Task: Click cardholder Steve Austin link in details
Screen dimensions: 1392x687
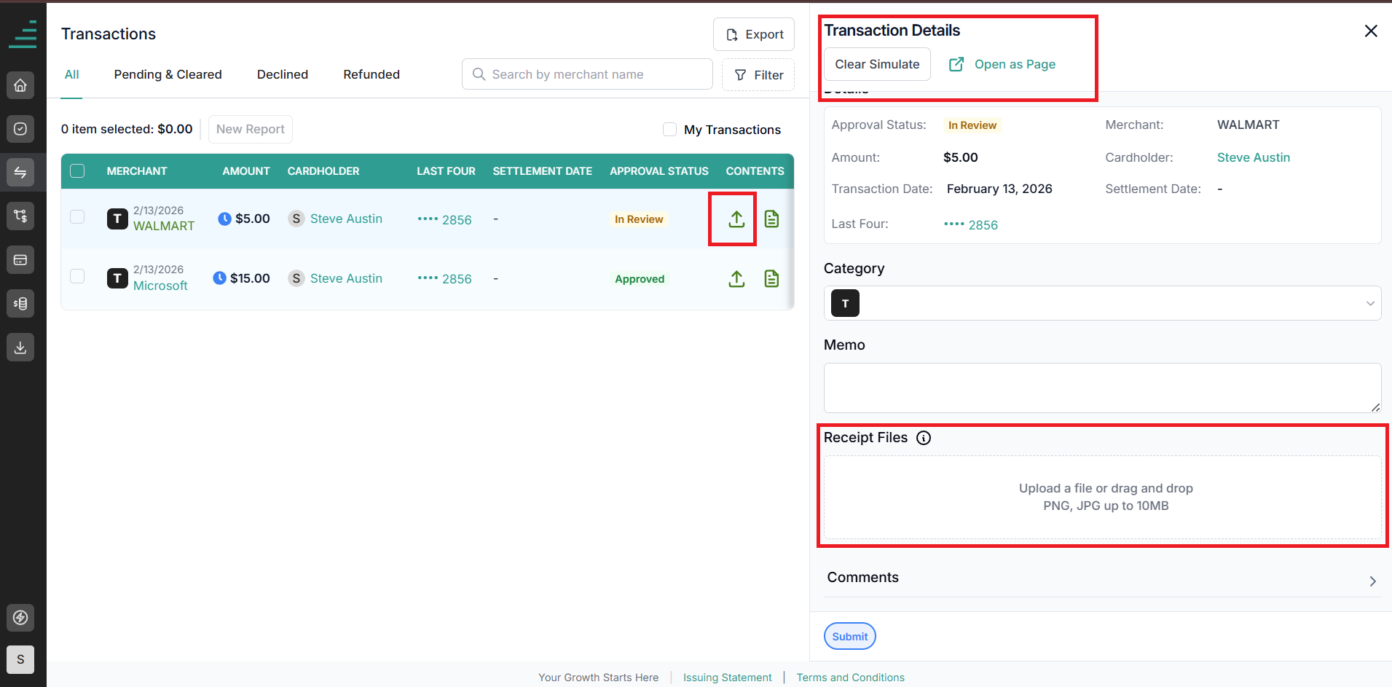Action: point(1253,157)
